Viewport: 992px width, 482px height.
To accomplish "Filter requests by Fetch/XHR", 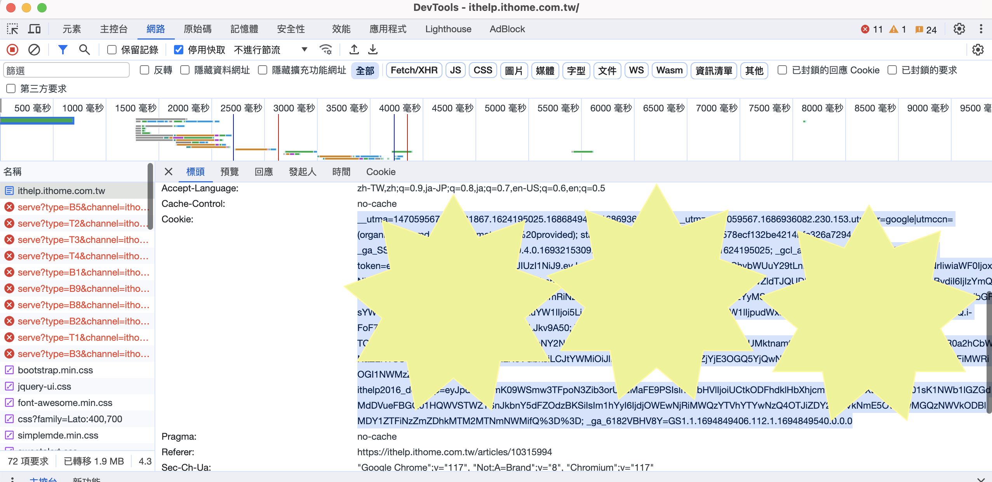I will (x=414, y=71).
